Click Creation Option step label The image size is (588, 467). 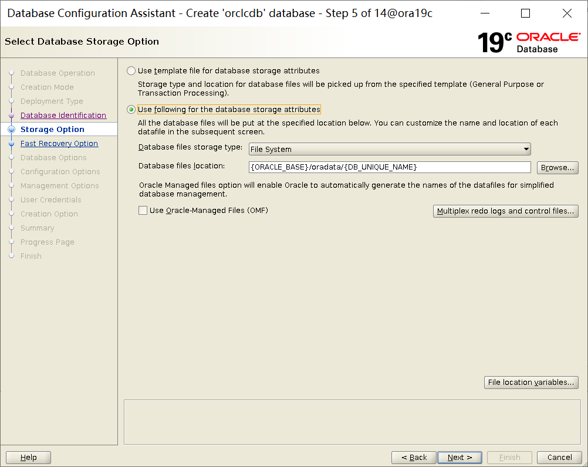(x=49, y=214)
